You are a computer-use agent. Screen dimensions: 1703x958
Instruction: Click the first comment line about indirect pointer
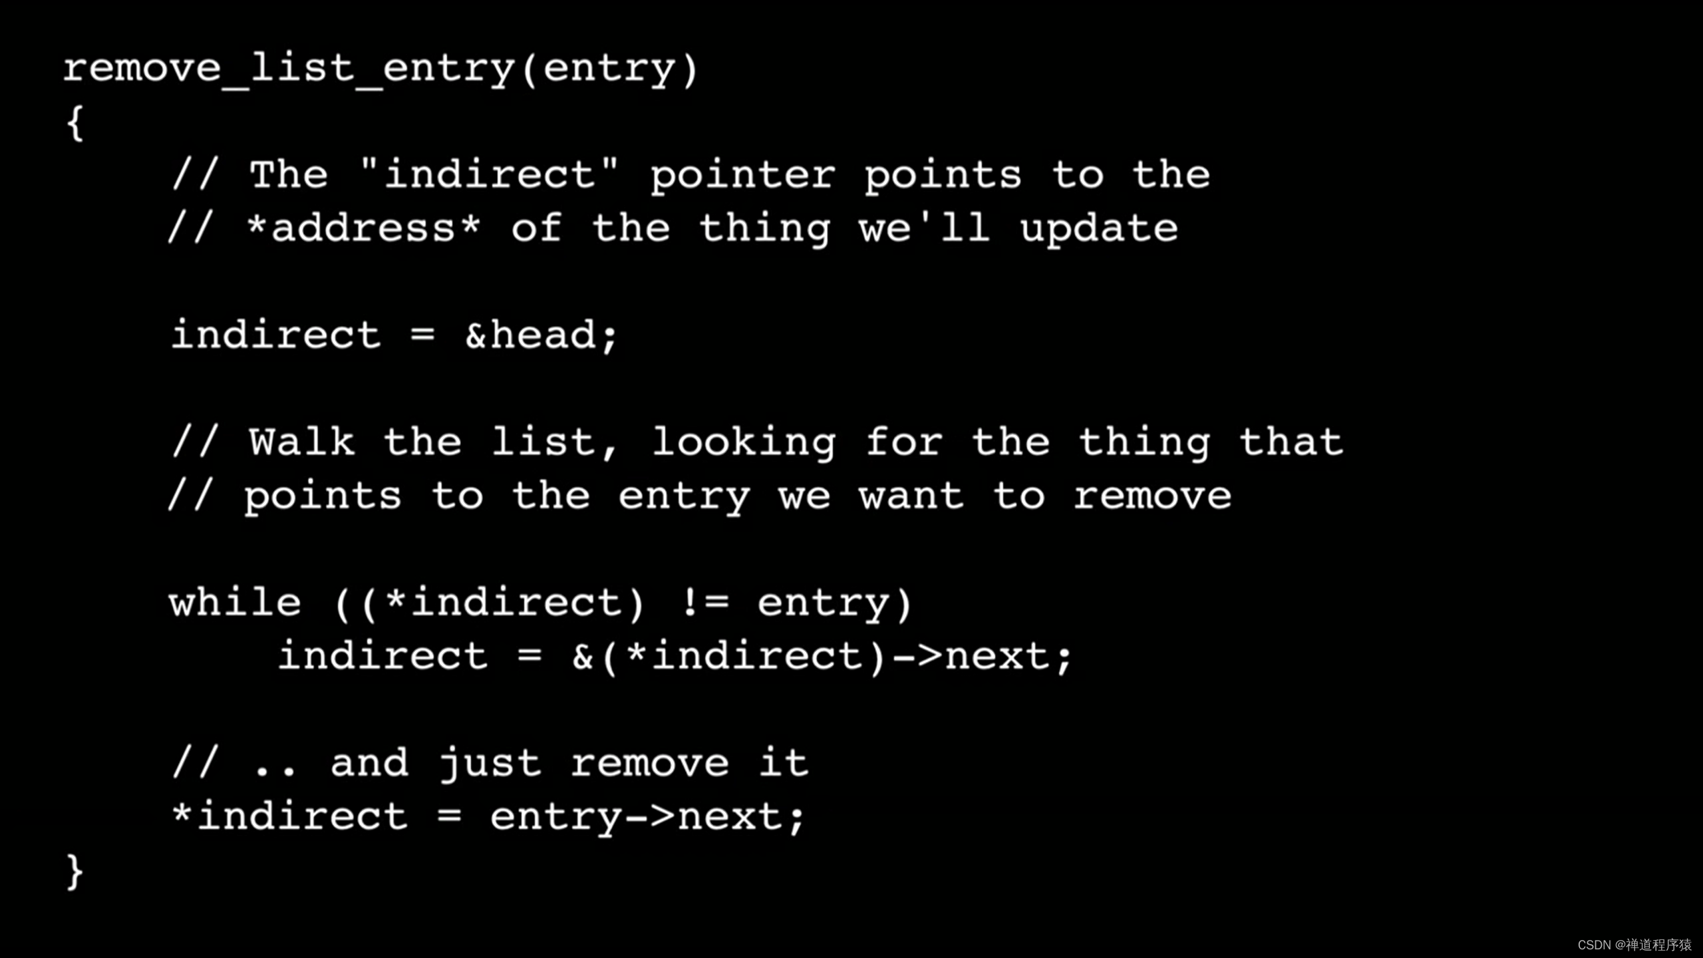pyautogui.click(x=690, y=173)
